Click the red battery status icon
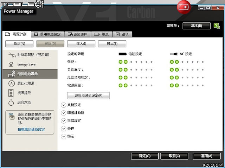 (184, 7)
